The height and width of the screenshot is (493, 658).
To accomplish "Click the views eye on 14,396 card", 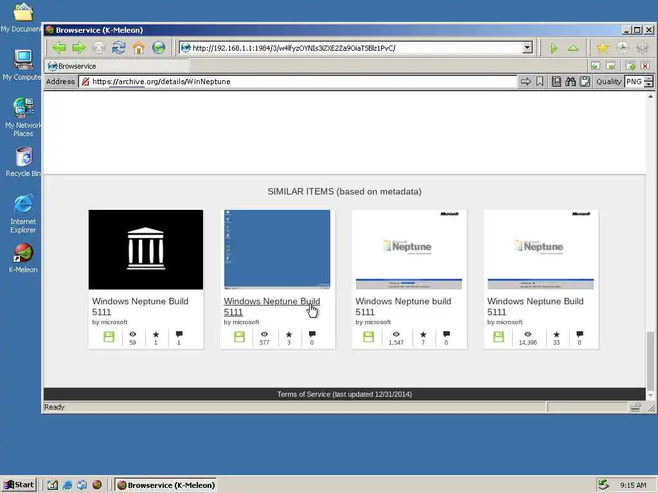I will point(528,334).
